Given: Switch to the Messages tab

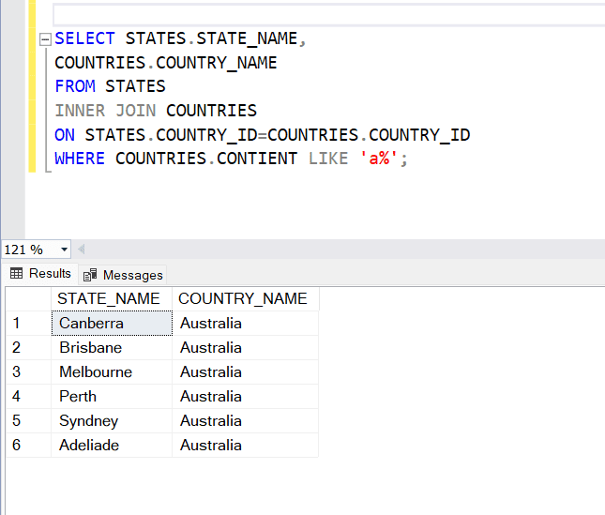Looking at the screenshot, I should tap(123, 275).
